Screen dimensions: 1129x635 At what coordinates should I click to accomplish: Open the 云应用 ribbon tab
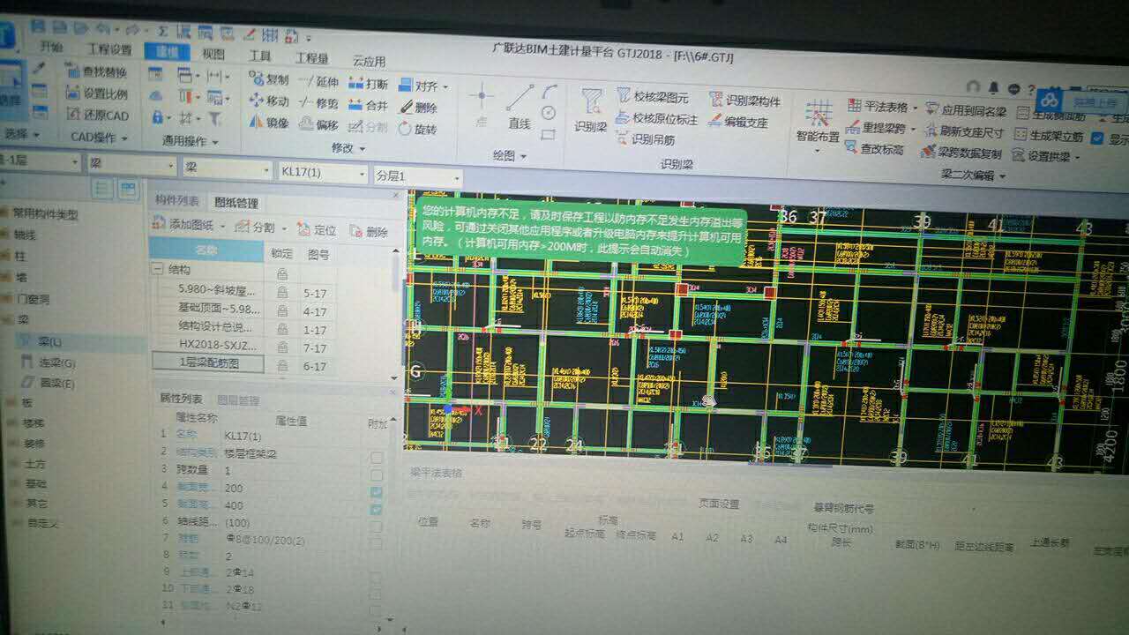[369, 62]
